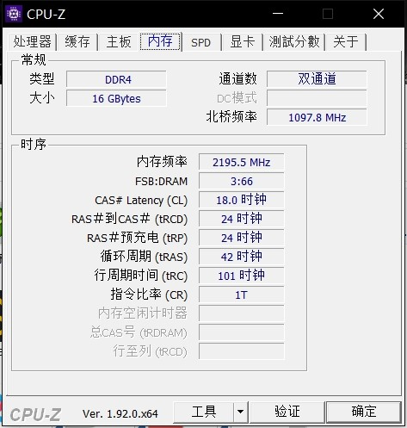Open the SPD tab
Viewport: 407px width, 428px height.
(201, 42)
